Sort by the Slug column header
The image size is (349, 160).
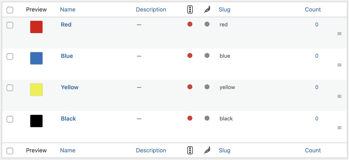point(224,9)
